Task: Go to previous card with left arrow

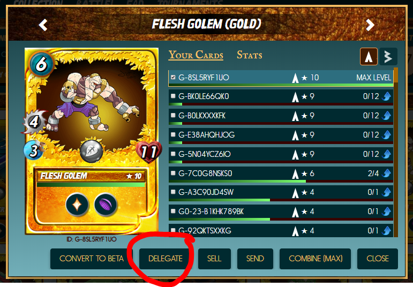Action: point(43,25)
